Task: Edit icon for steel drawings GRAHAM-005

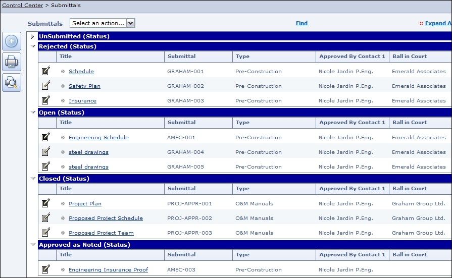Action: click(46, 166)
